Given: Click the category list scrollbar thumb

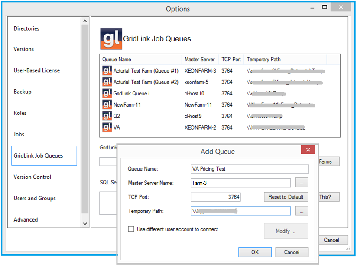Looking at the screenshot, I should pyautogui.click(x=85, y=119).
